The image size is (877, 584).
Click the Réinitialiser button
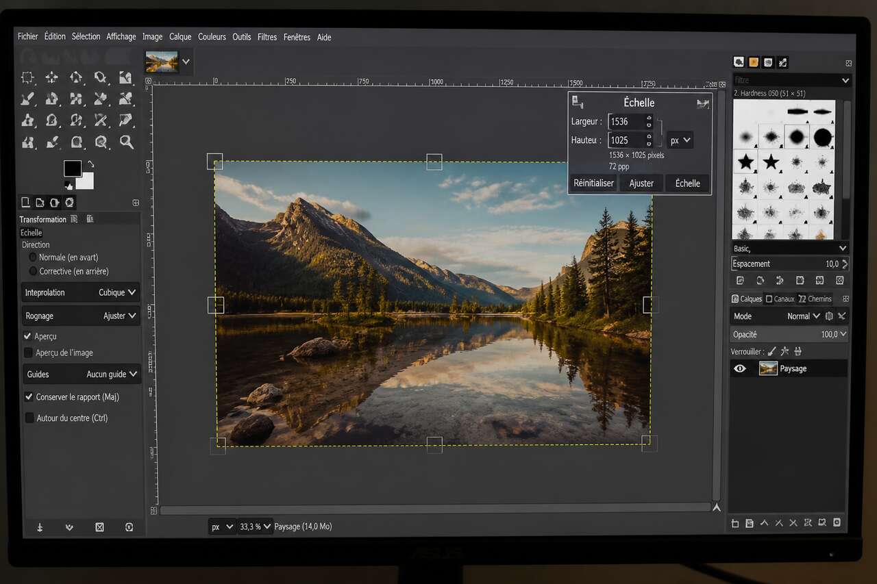593,183
